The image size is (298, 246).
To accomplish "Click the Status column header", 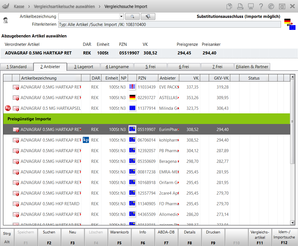I will tap(254, 78).
